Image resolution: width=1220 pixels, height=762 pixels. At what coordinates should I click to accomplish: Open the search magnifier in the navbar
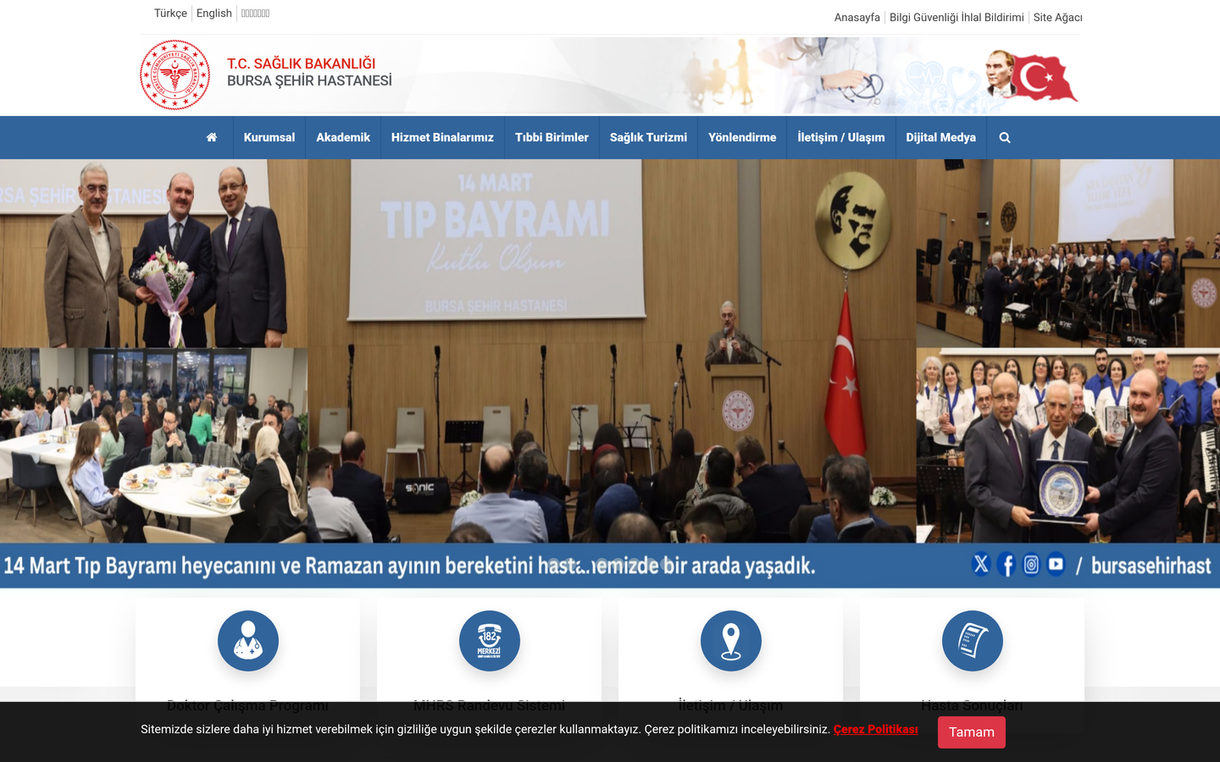point(1005,137)
